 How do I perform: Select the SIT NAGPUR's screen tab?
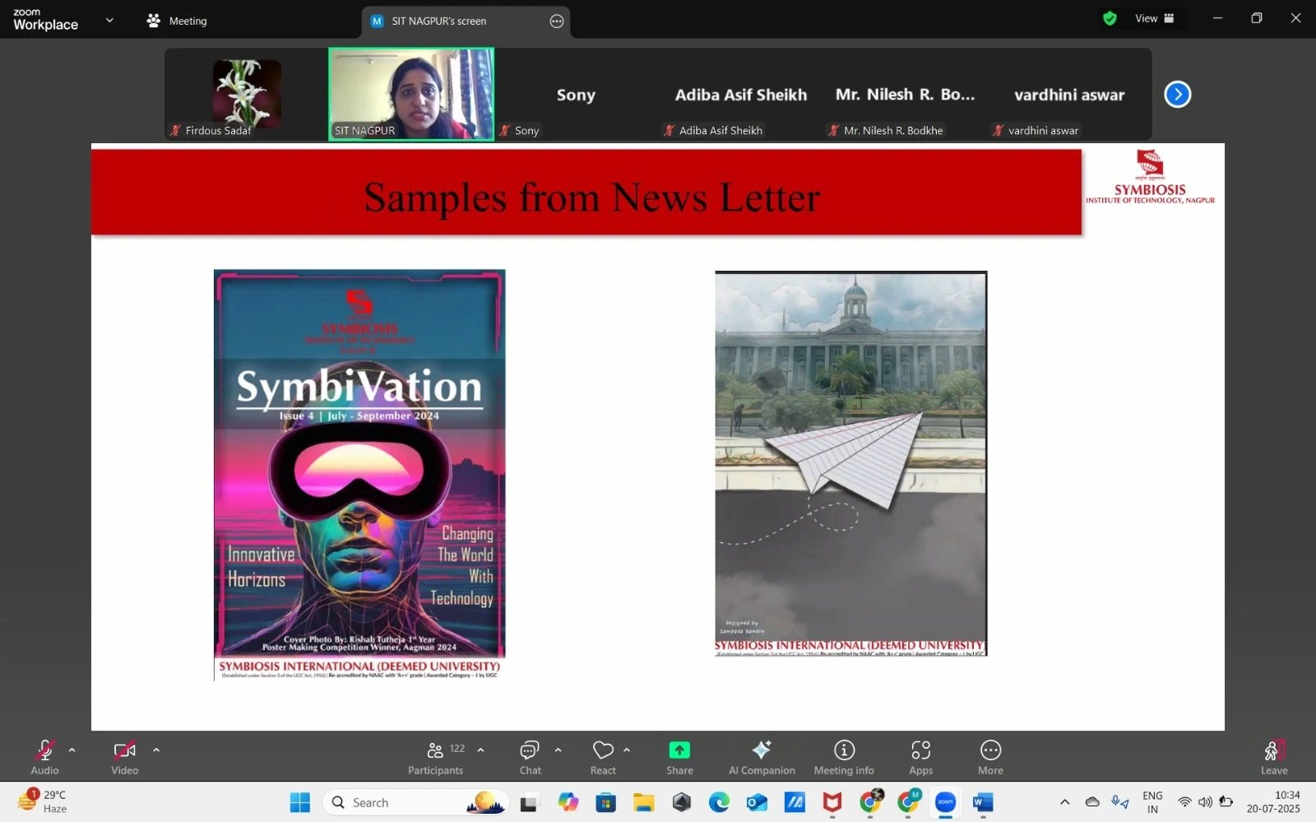tap(438, 21)
